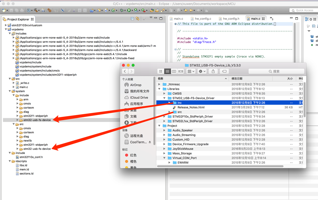Collapse the Includes node
Screen dimensions: 318x200
(10, 34)
